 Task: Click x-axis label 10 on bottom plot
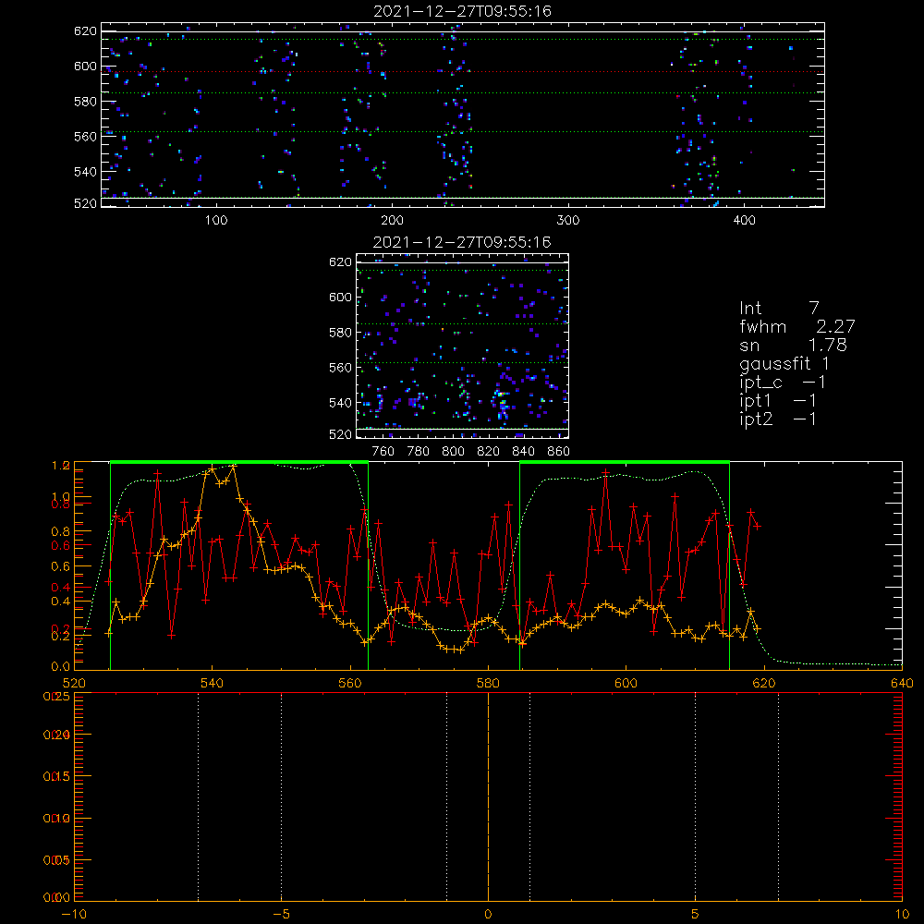point(902,915)
